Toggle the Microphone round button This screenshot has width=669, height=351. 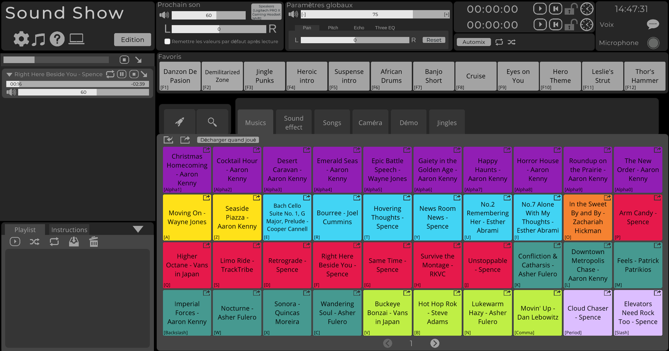click(653, 43)
